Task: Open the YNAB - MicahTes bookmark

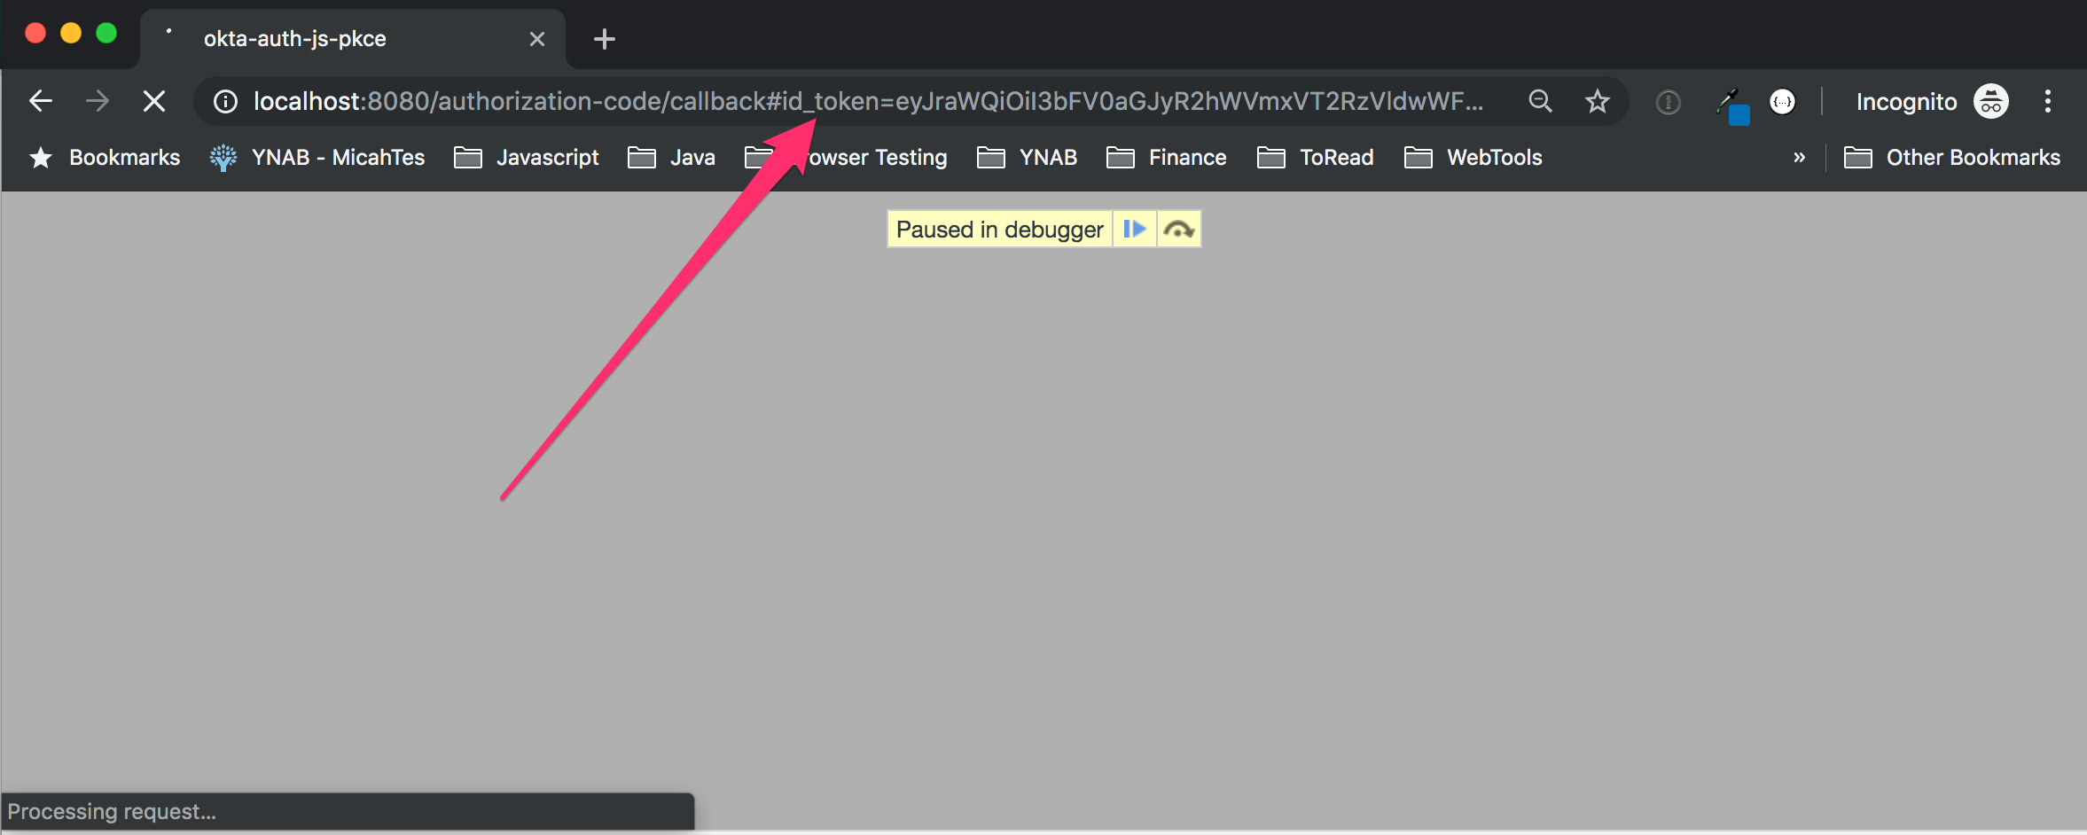Action: pos(317,158)
